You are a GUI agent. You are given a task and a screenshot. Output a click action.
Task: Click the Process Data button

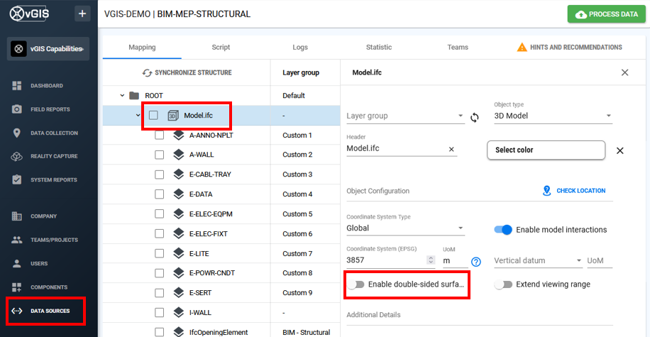[x=607, y=14]
